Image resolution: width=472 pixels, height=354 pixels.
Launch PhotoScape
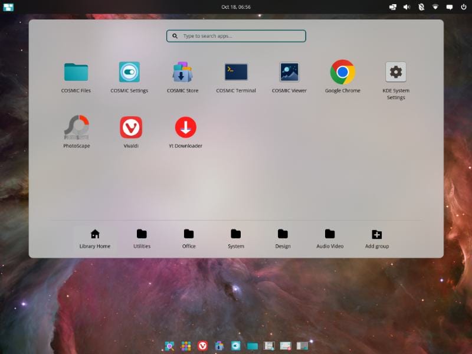[x=77, y=132]
